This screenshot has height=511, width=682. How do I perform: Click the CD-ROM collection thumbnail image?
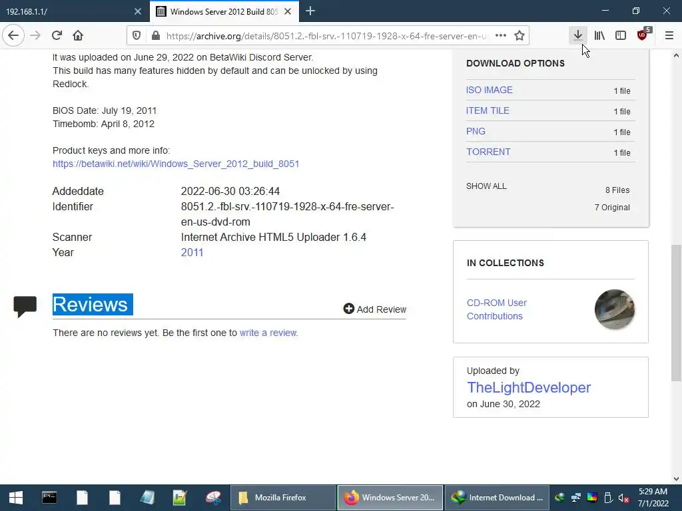pyautogui.click(x=615, y=309)
